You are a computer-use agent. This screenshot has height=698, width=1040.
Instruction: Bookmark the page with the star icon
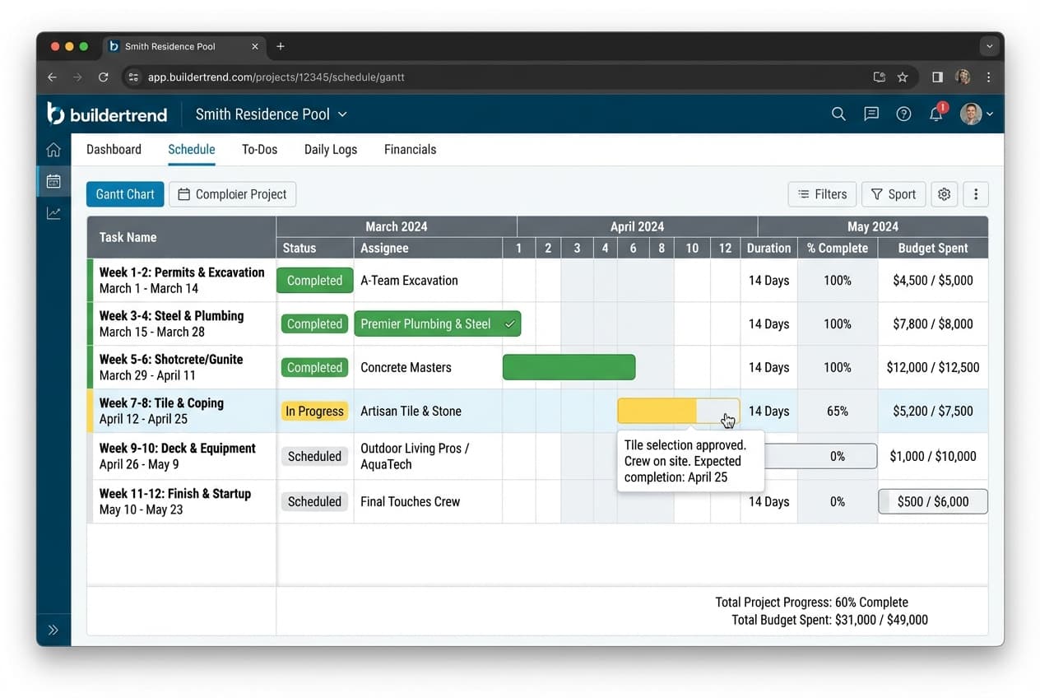903,77
